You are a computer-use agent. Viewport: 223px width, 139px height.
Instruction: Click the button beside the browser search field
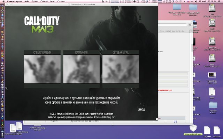tap(190, 25)
